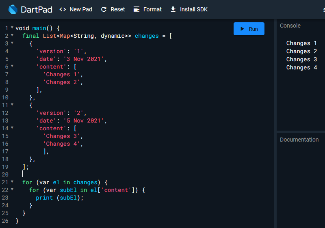The width and height of the screenshot is (325, 228).
Task: Click 'Changes 3' string on line 15
Action: click(x=61, y=136)
